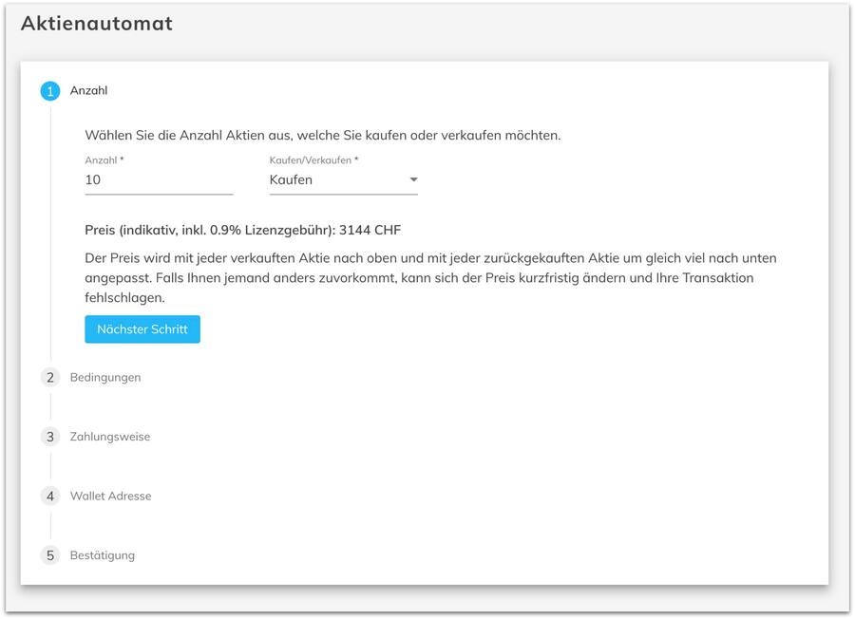Go to the Bedingungen step
The width and height of the screenshot is (855, 619).
[105, 378]
